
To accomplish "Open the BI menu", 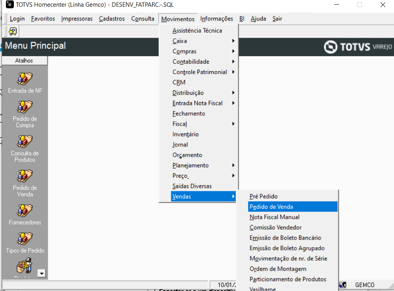I will 242,19.
